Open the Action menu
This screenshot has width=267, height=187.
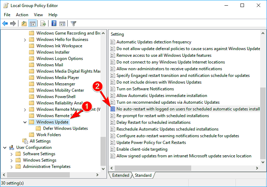click(22, 15)
